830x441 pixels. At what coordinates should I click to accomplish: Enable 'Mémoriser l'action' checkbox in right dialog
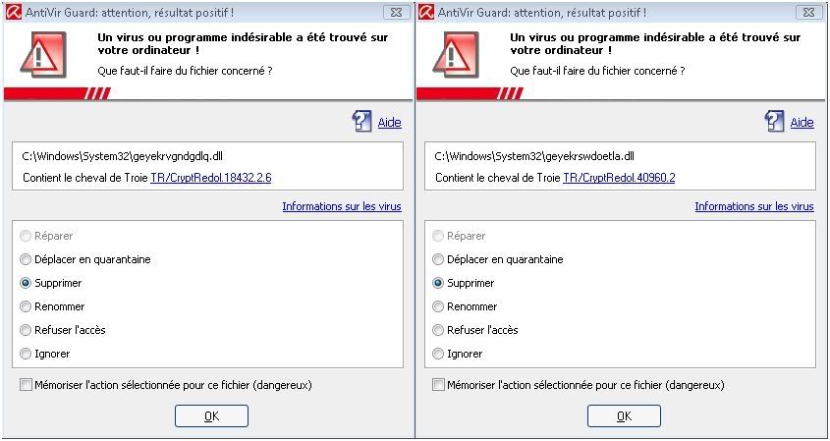coord(438,385)
